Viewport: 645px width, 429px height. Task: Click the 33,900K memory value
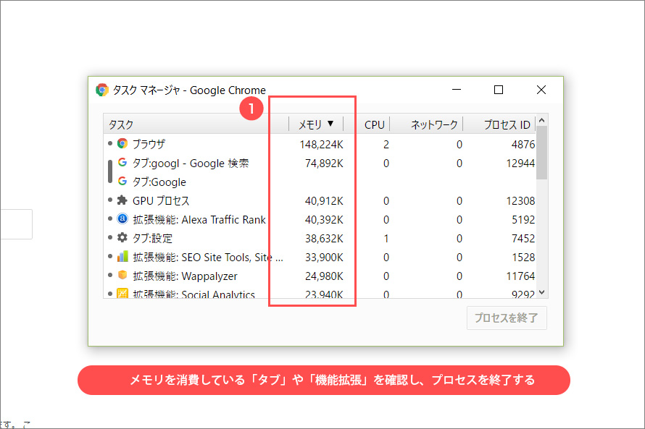(324, 258)
